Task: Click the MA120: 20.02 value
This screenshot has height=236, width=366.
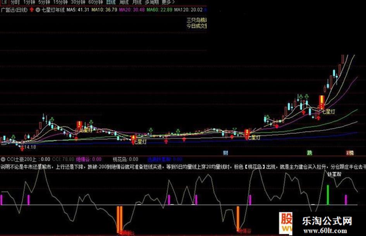Action: point(189,10)
